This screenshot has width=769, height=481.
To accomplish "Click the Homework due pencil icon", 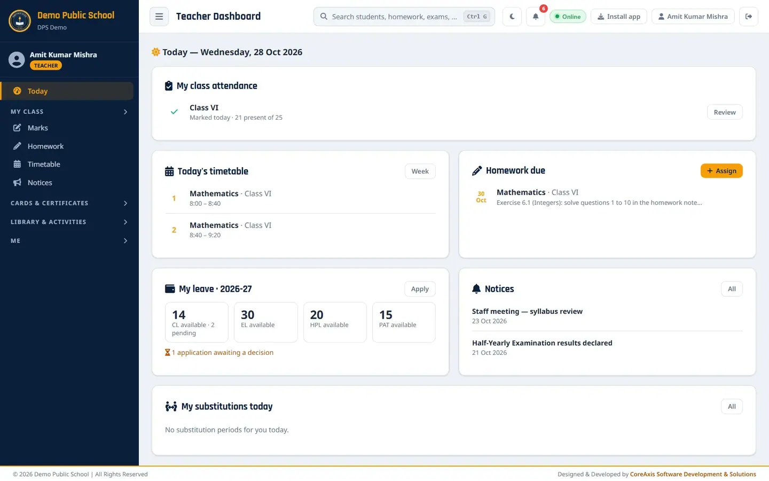I will tap(477, 171).
